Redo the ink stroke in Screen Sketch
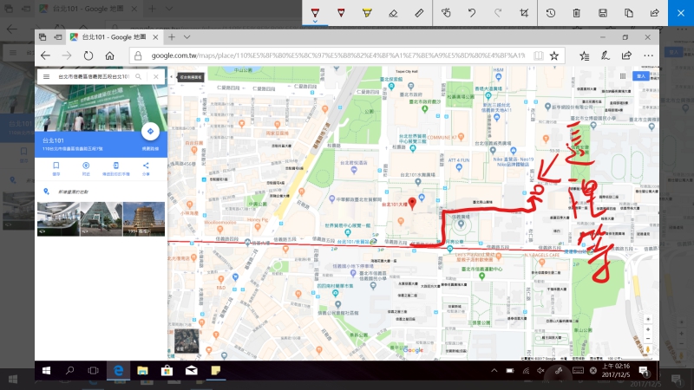The image size is (694, 390). click(x=498, y=13)
